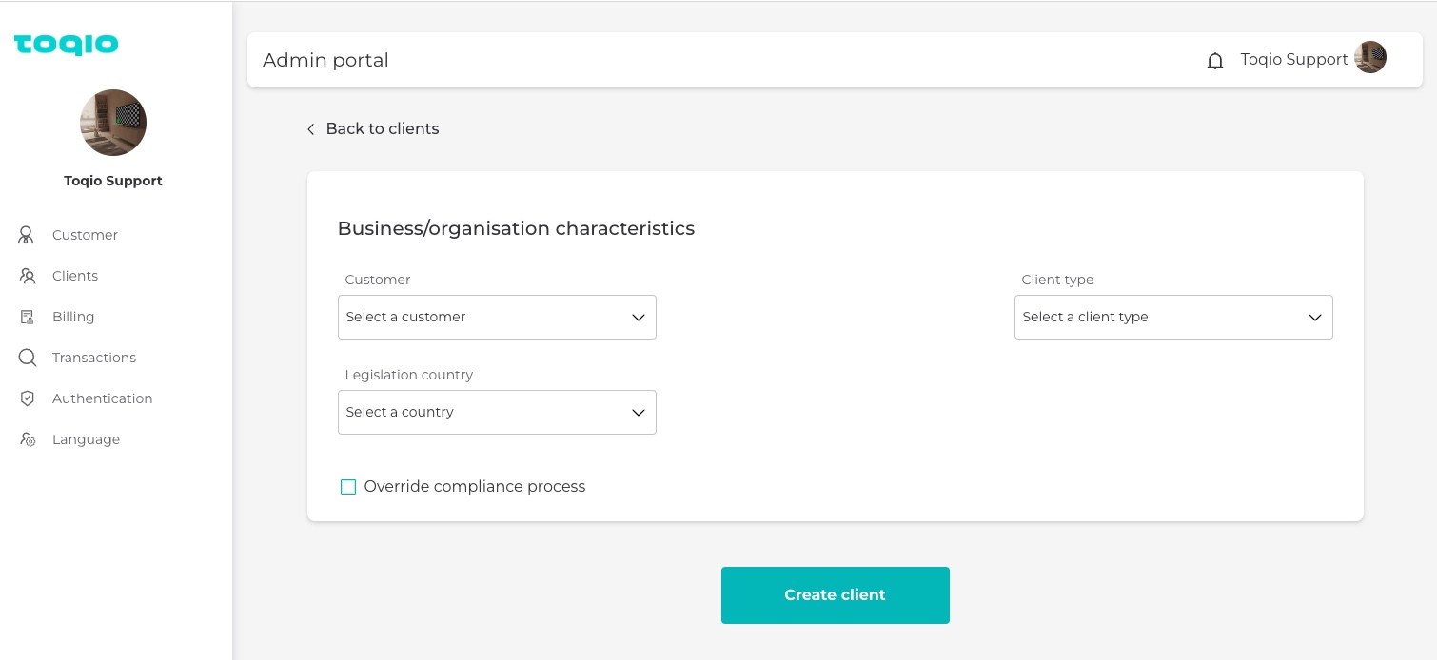Open notifications bell icon
The height and width of the screenshot is (660, 1437).
coord(1215,61)
